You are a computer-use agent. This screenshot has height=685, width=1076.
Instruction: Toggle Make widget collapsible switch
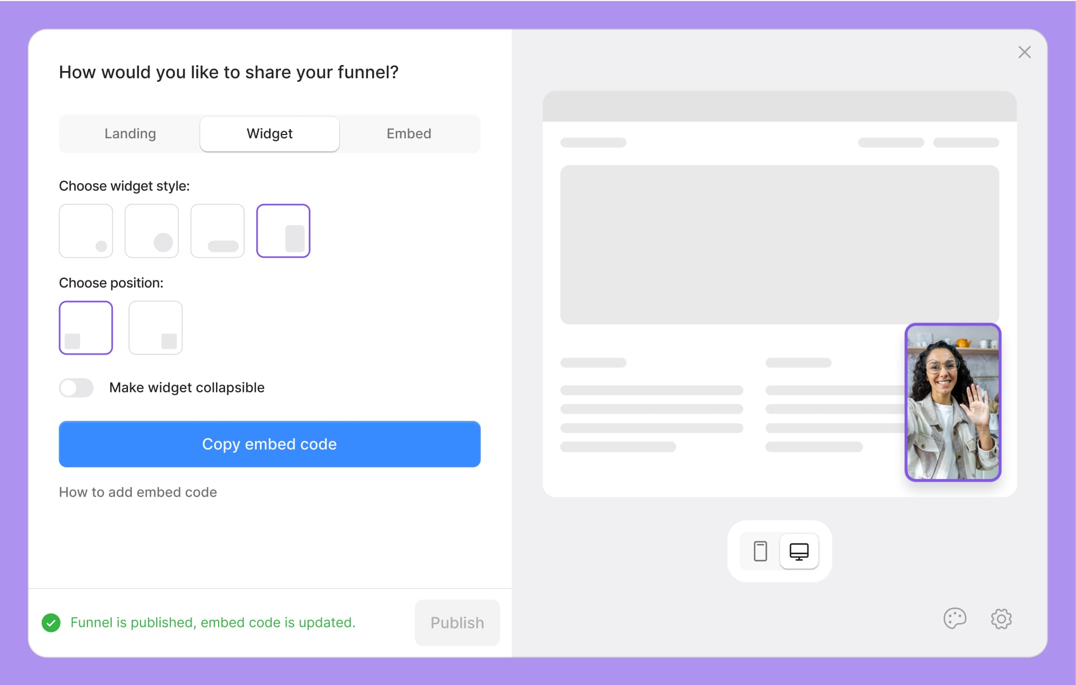[77, 388]
